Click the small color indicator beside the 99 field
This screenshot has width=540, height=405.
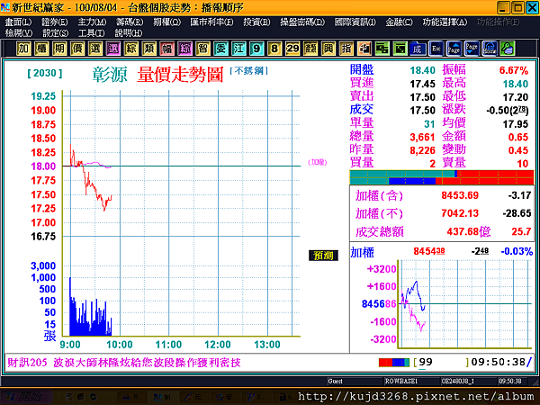pyautogui.click(x=394, y=363)
